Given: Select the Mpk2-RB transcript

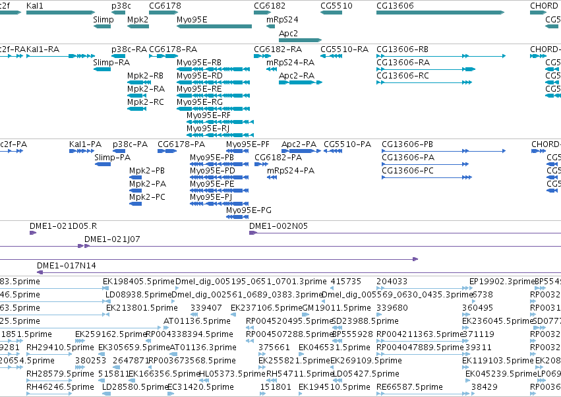Looking at the screenshot, I should tap(139, 82).
